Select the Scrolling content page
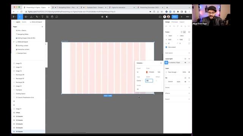 pyautogui.click(x=23, y=46)
